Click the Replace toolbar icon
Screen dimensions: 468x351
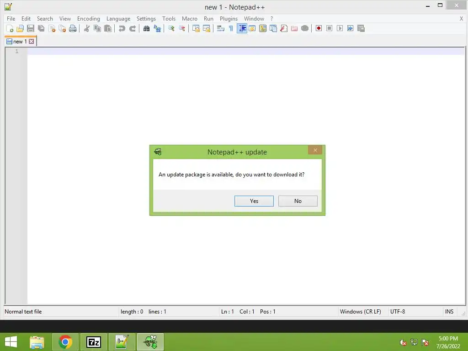157,28
